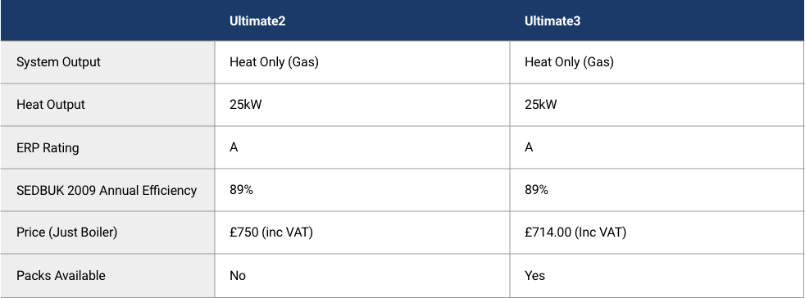
Task: Select the Heat Output row label
Action: pyautogui.click(x=51, y=105)
